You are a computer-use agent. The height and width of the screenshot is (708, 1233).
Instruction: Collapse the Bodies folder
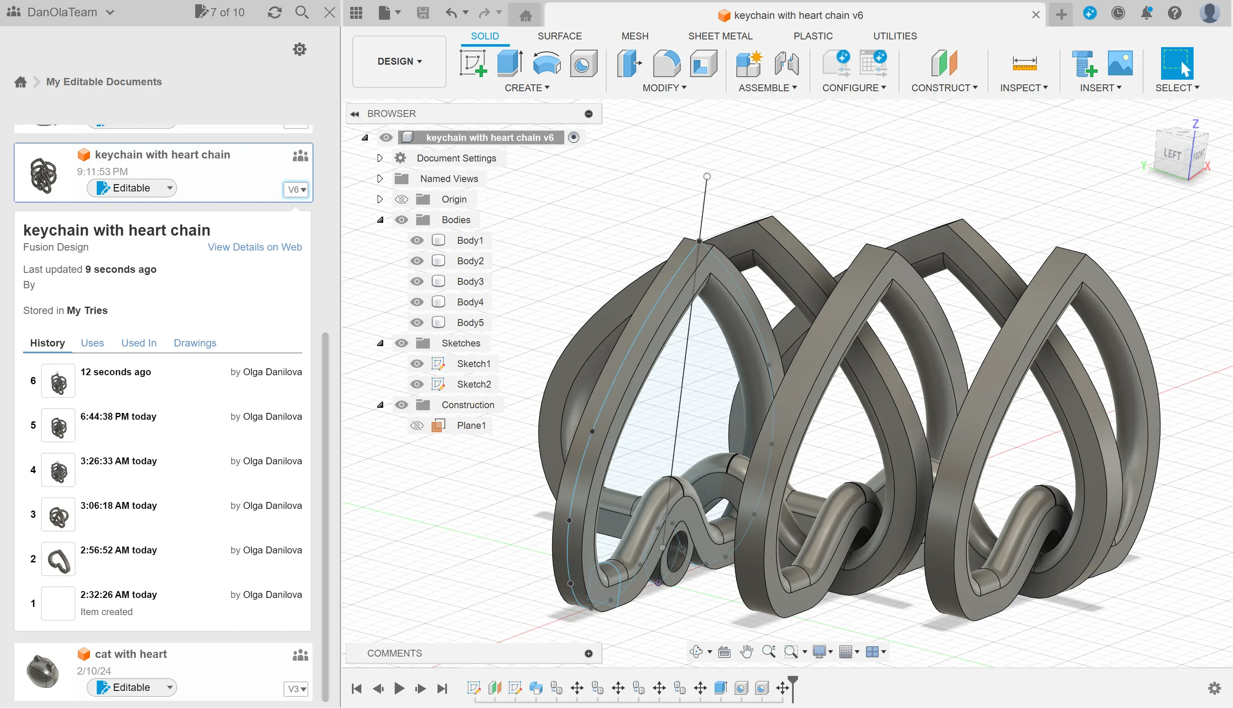click(380, 220)
